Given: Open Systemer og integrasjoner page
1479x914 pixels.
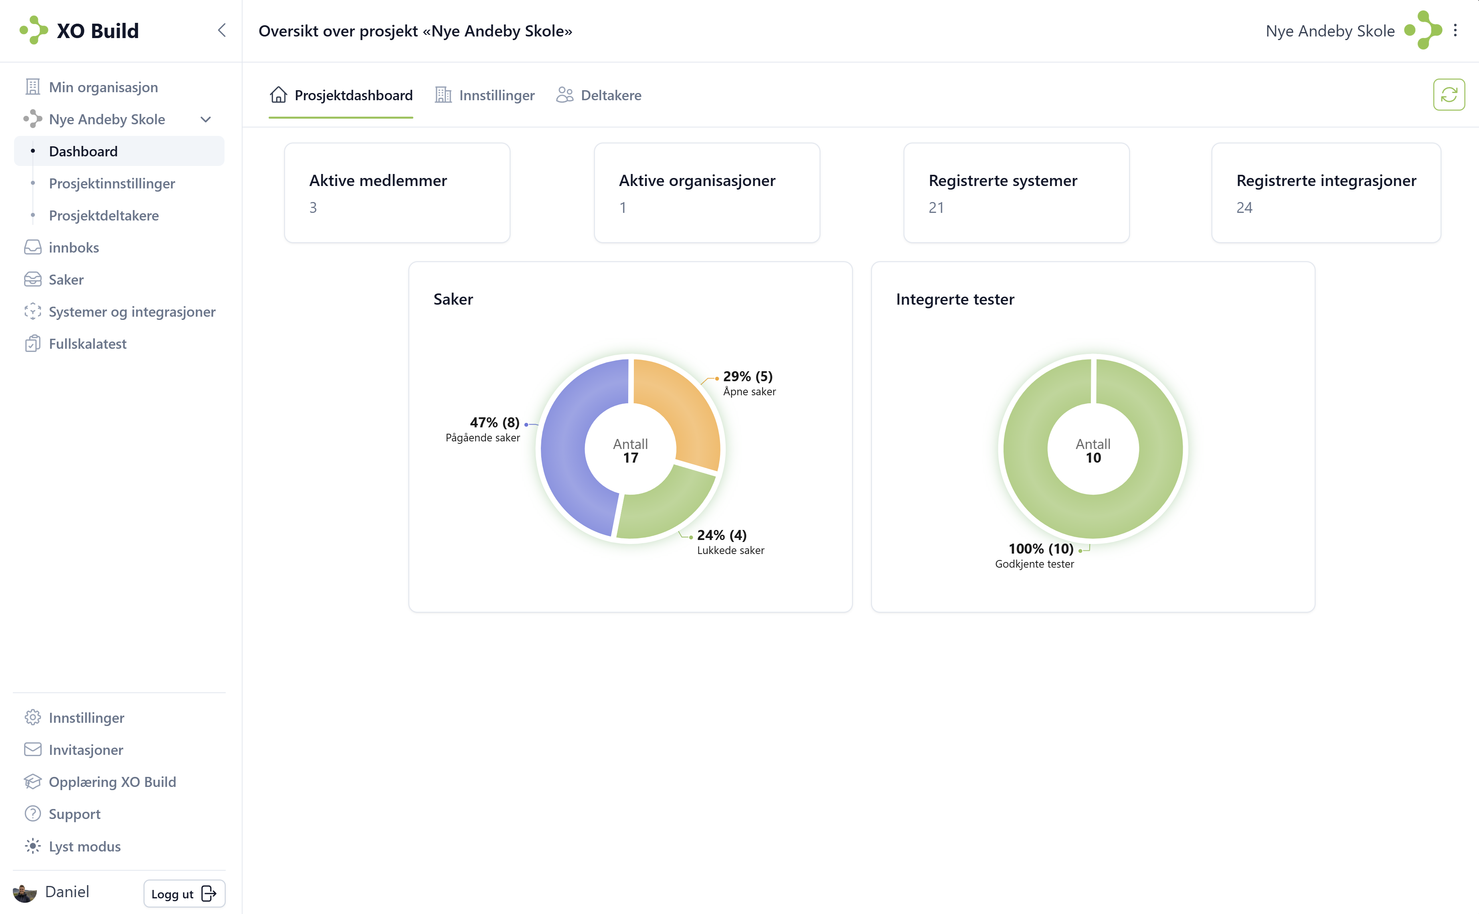Looking at the screenshot, I should pos(131,311).
